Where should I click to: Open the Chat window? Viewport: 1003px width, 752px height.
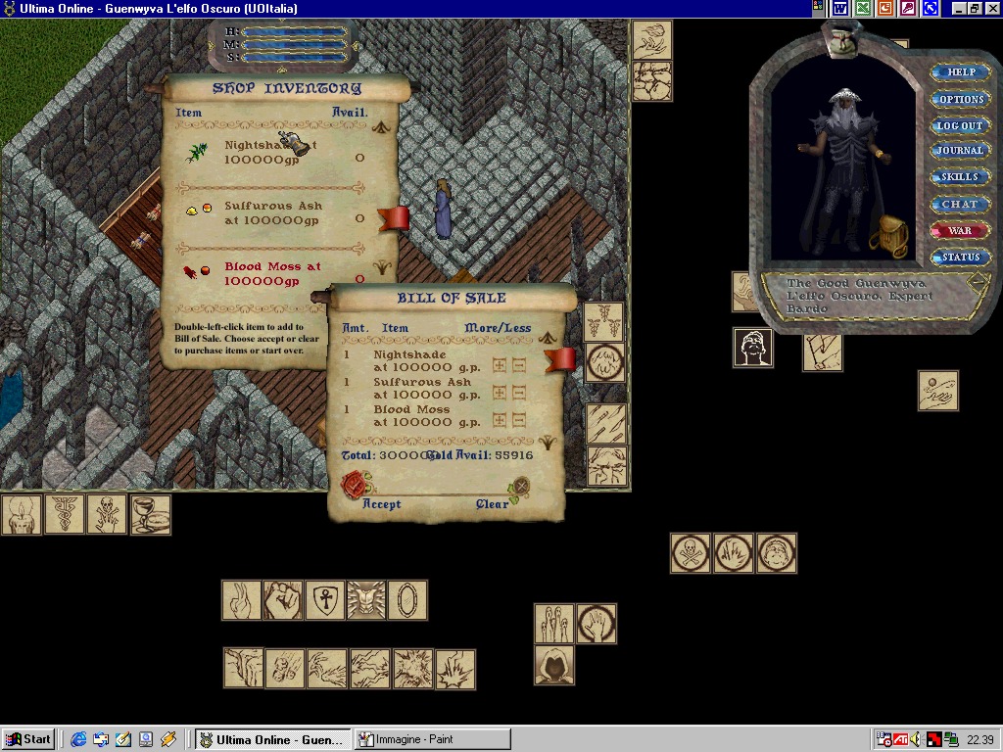tap(960, 205)
